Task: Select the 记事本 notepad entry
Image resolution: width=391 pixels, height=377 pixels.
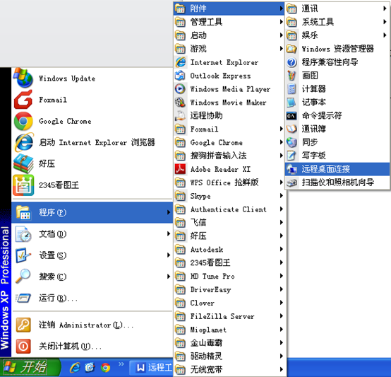Action: [x=337, y=102]
